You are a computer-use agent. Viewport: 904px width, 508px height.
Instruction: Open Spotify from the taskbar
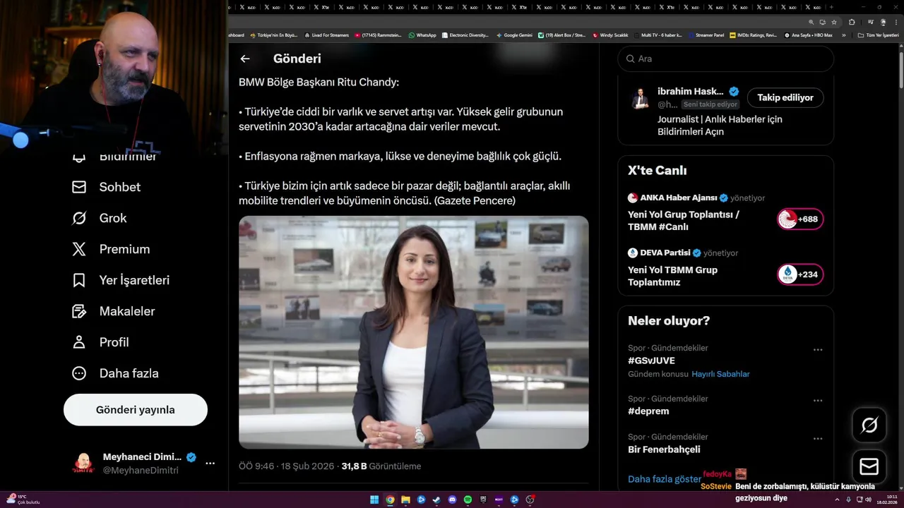[468, 500]
